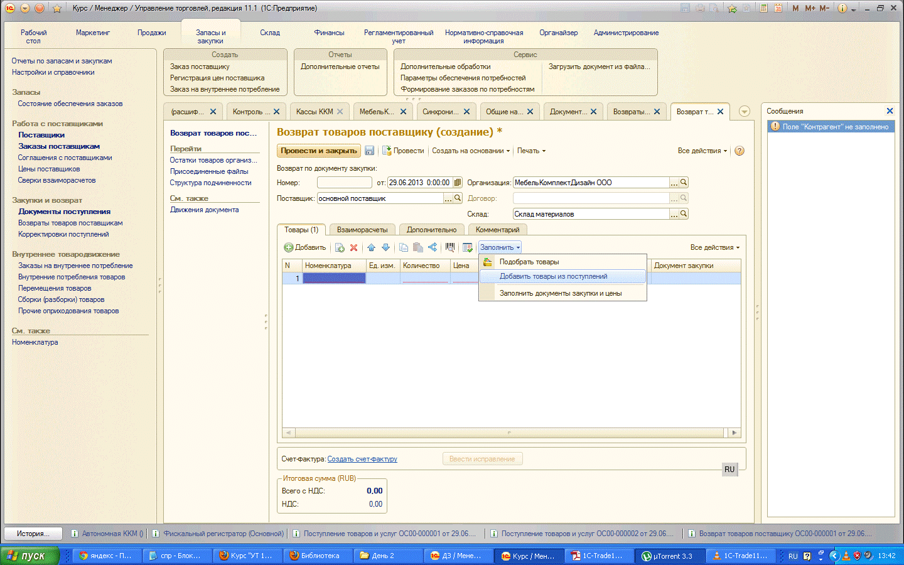The image size is (904, 565).
Task: Open Возвраты товаров поставщикам link
Action: point(70,223)
